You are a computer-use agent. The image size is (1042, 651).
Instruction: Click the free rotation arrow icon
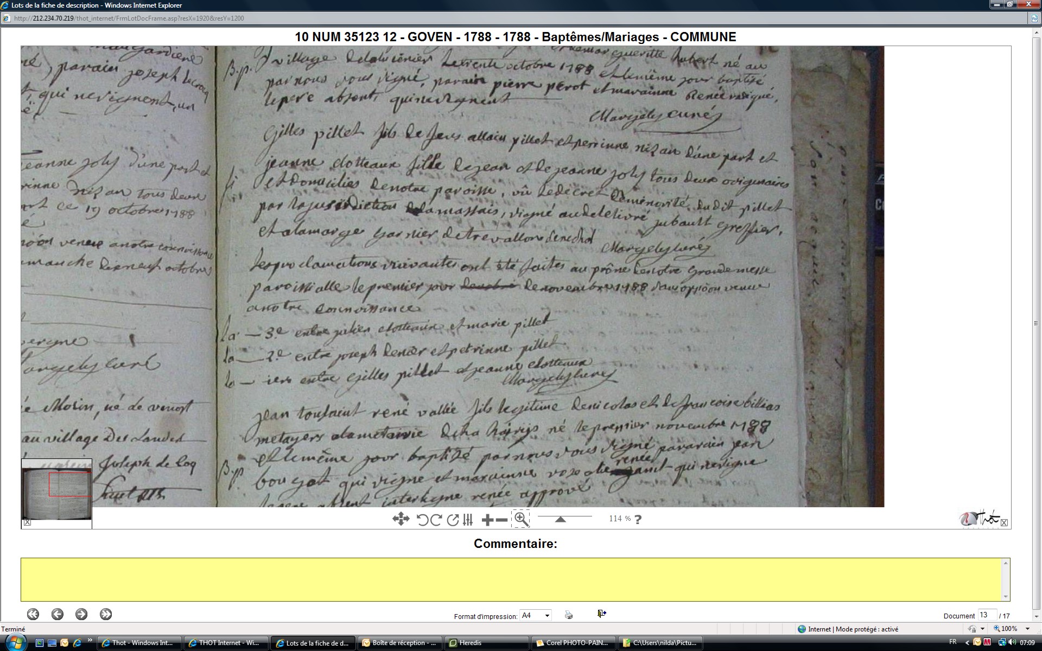click(x=452, y=520)
